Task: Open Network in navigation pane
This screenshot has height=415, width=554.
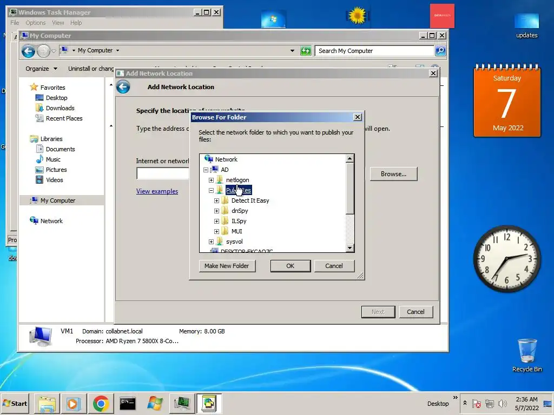Action: point(51,221)
